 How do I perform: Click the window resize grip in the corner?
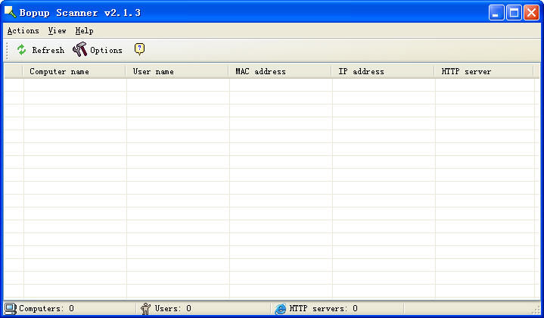click(x=536, y=310)
